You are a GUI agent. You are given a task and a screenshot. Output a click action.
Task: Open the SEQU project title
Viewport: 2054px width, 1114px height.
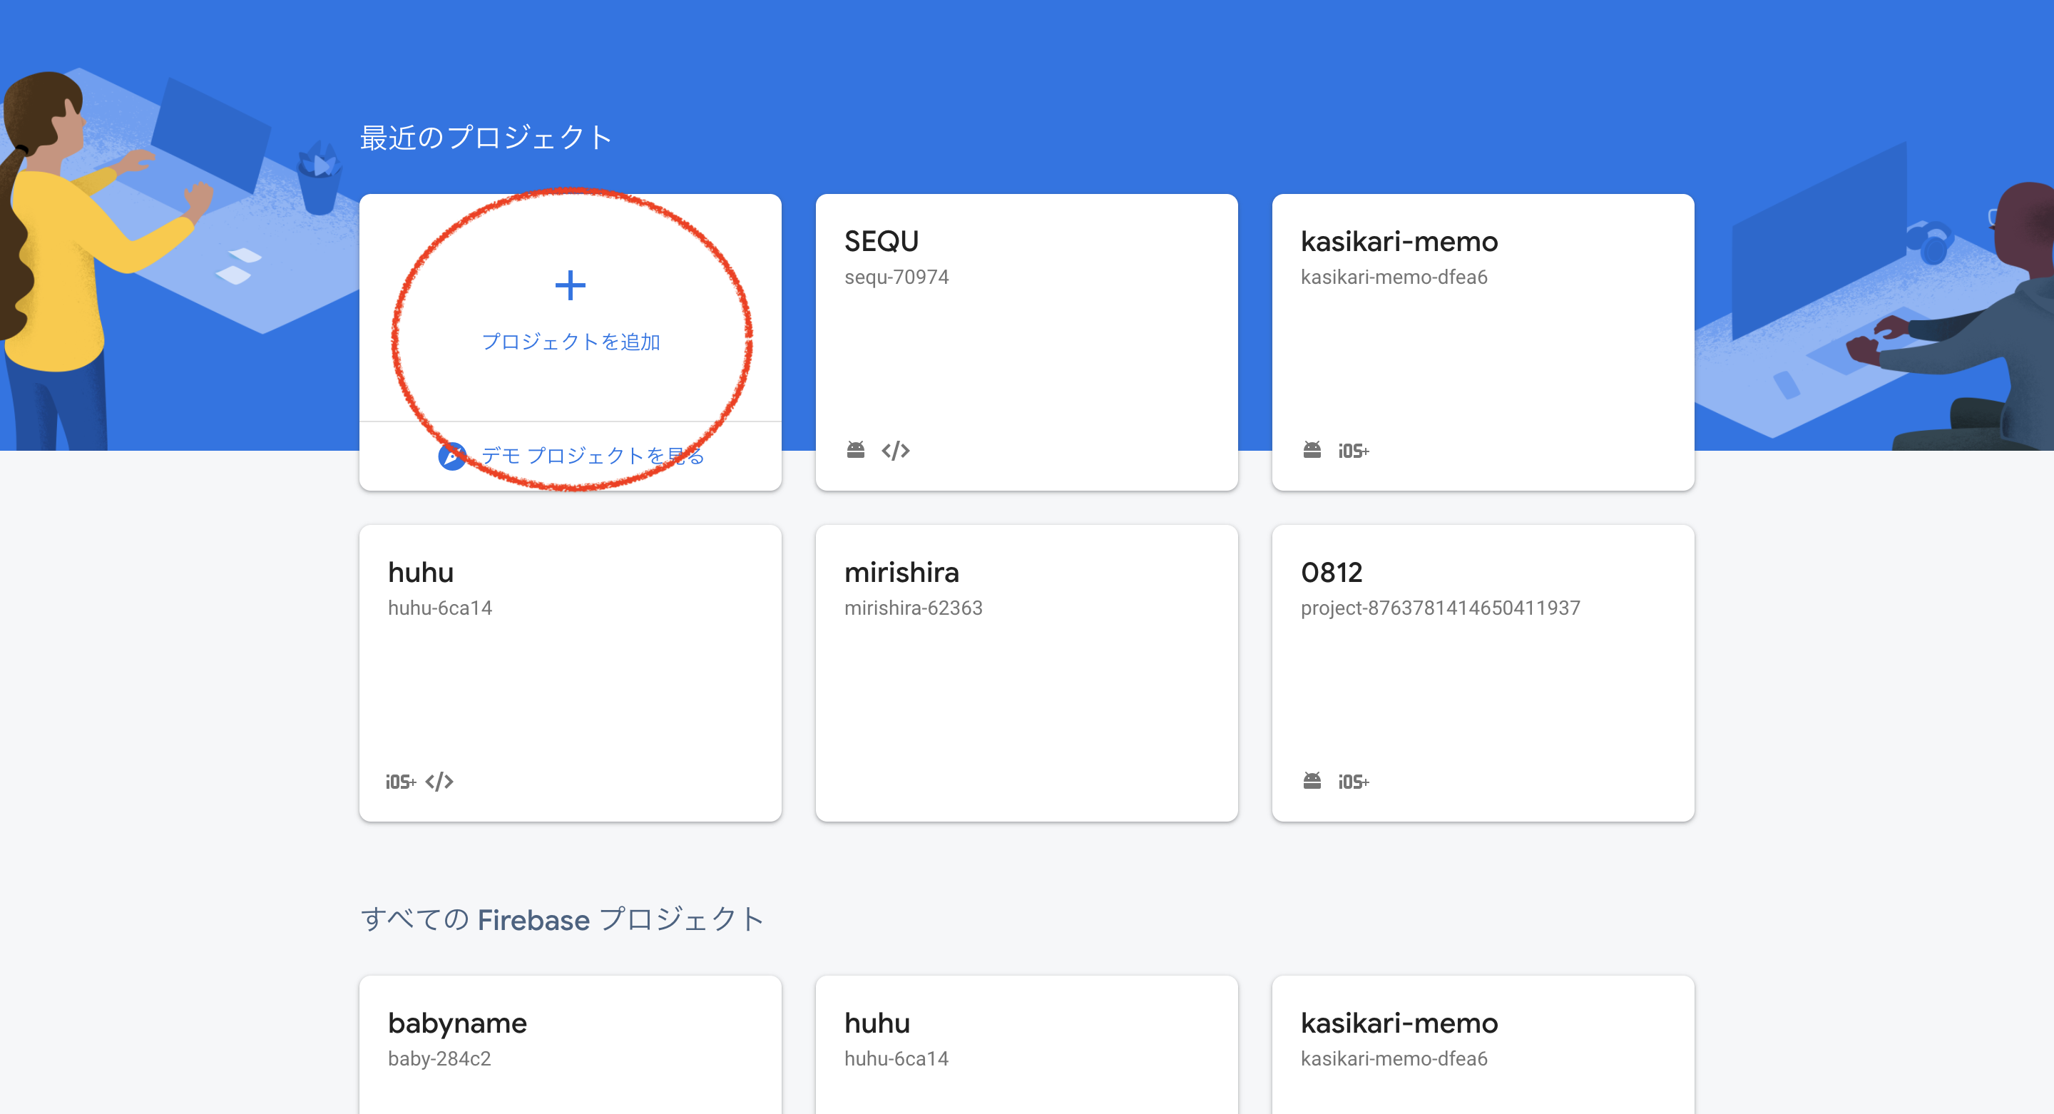(x=881, y=241)
